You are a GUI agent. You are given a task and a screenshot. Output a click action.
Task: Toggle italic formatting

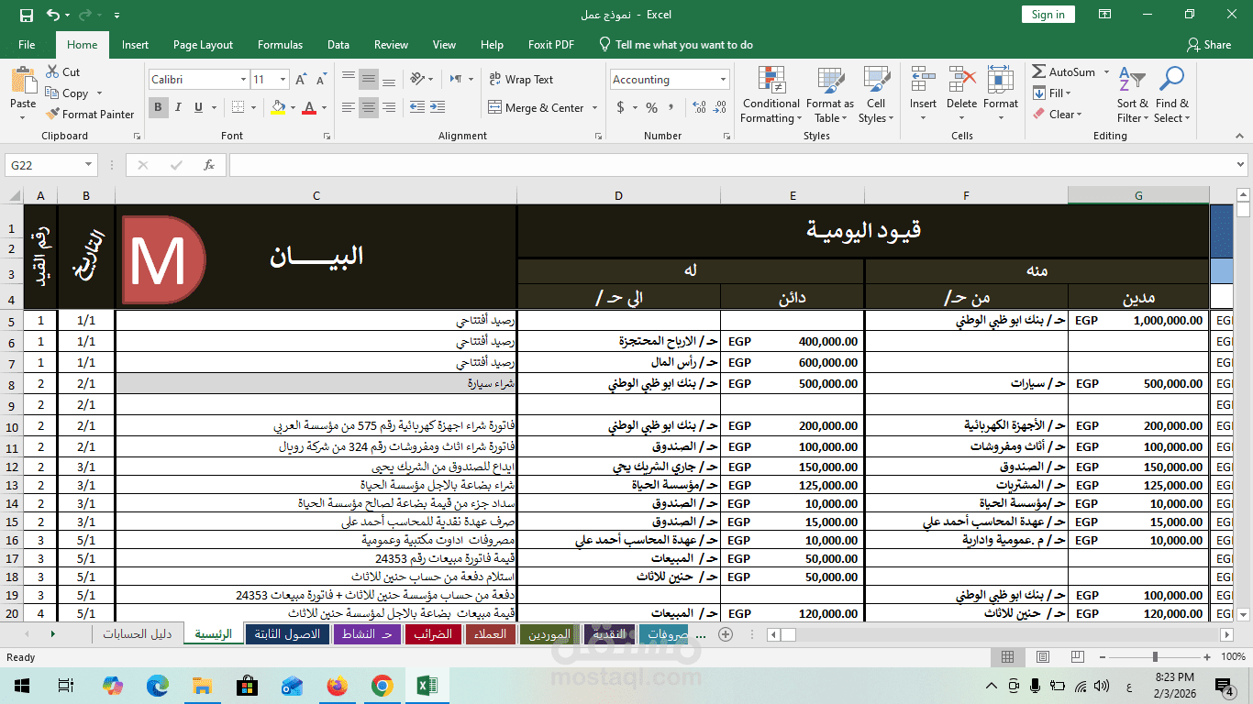[178, 108]
